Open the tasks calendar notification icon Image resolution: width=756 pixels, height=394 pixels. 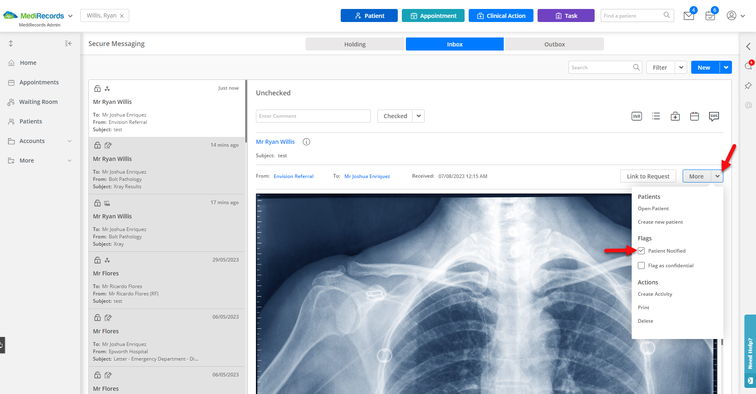pos(710,16)
